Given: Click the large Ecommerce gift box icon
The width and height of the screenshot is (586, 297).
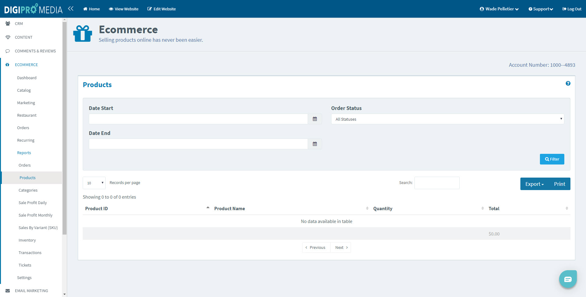Looking at the screenshot, I should [83, 34].
